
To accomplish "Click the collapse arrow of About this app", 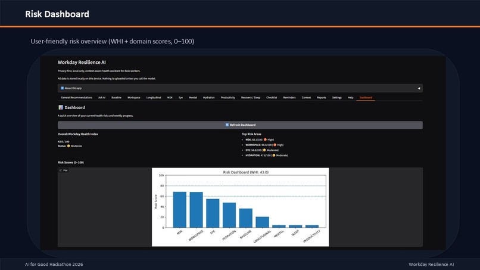I will (419, 88).
